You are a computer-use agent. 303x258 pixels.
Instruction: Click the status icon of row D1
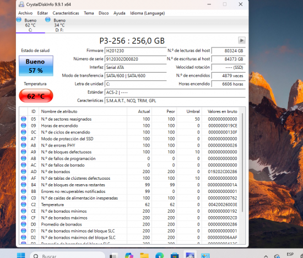click(24, 231)
